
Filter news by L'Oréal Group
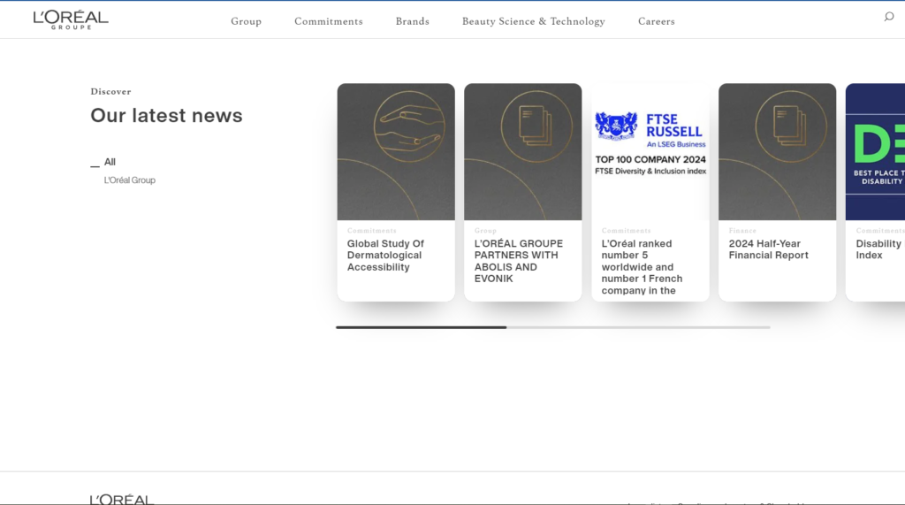click(x=129, y=180)
